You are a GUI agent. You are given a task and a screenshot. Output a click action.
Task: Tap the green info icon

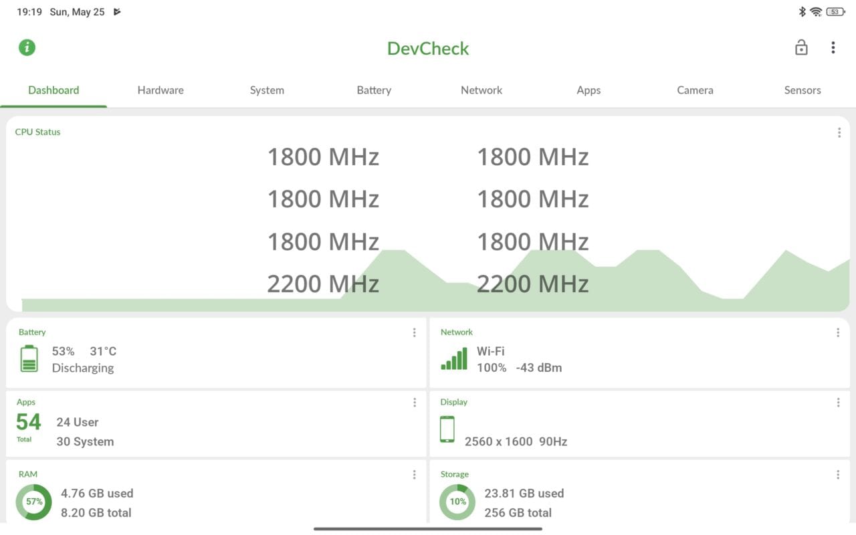click(x=27, y=47)
